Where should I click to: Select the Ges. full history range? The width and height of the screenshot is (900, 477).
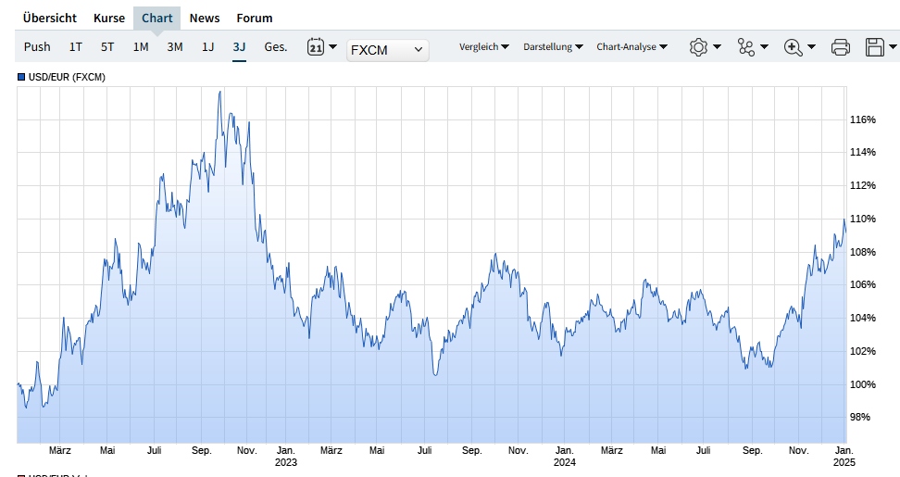click(x=276, y=47)
